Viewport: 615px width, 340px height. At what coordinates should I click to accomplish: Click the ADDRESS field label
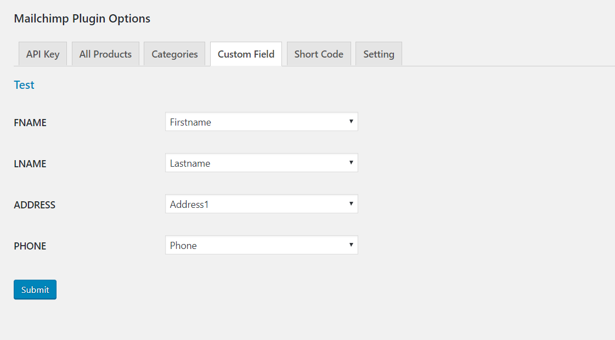coord(35,205)
